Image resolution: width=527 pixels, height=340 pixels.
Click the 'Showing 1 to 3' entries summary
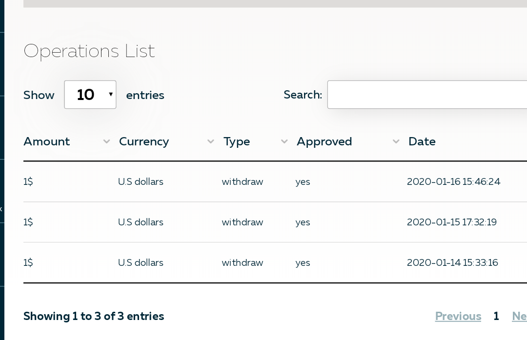94,316
